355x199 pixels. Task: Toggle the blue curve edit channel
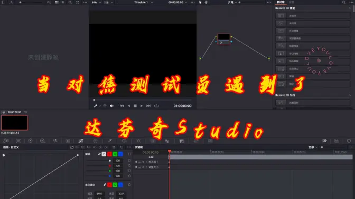point(120,154)
